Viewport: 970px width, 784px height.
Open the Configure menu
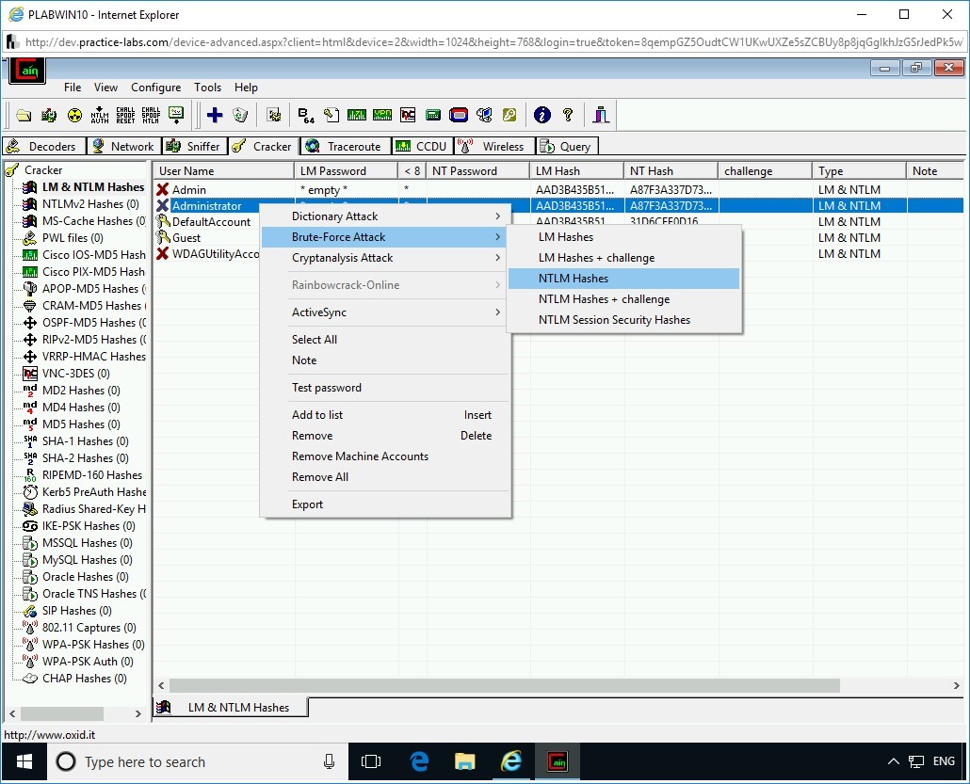[x=155, y=88]
